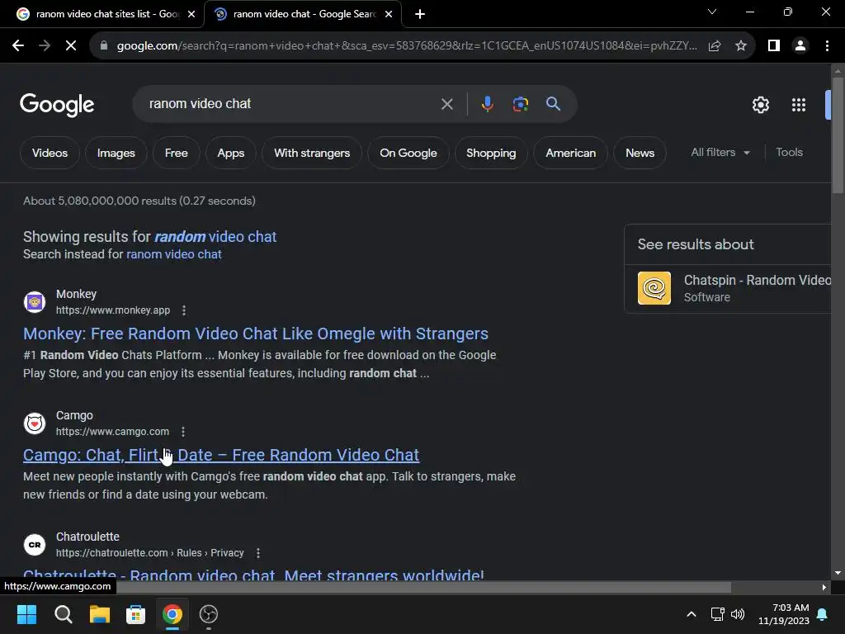Open File Explorer from the taskbar
This screenshot has width=845, height=634.
tap(99, 614)
